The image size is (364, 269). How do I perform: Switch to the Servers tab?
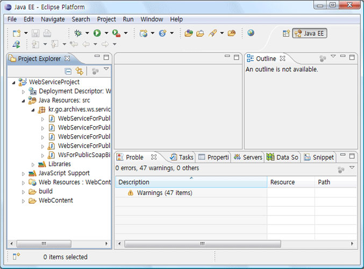pyautogui.click(x=248, y=157)
